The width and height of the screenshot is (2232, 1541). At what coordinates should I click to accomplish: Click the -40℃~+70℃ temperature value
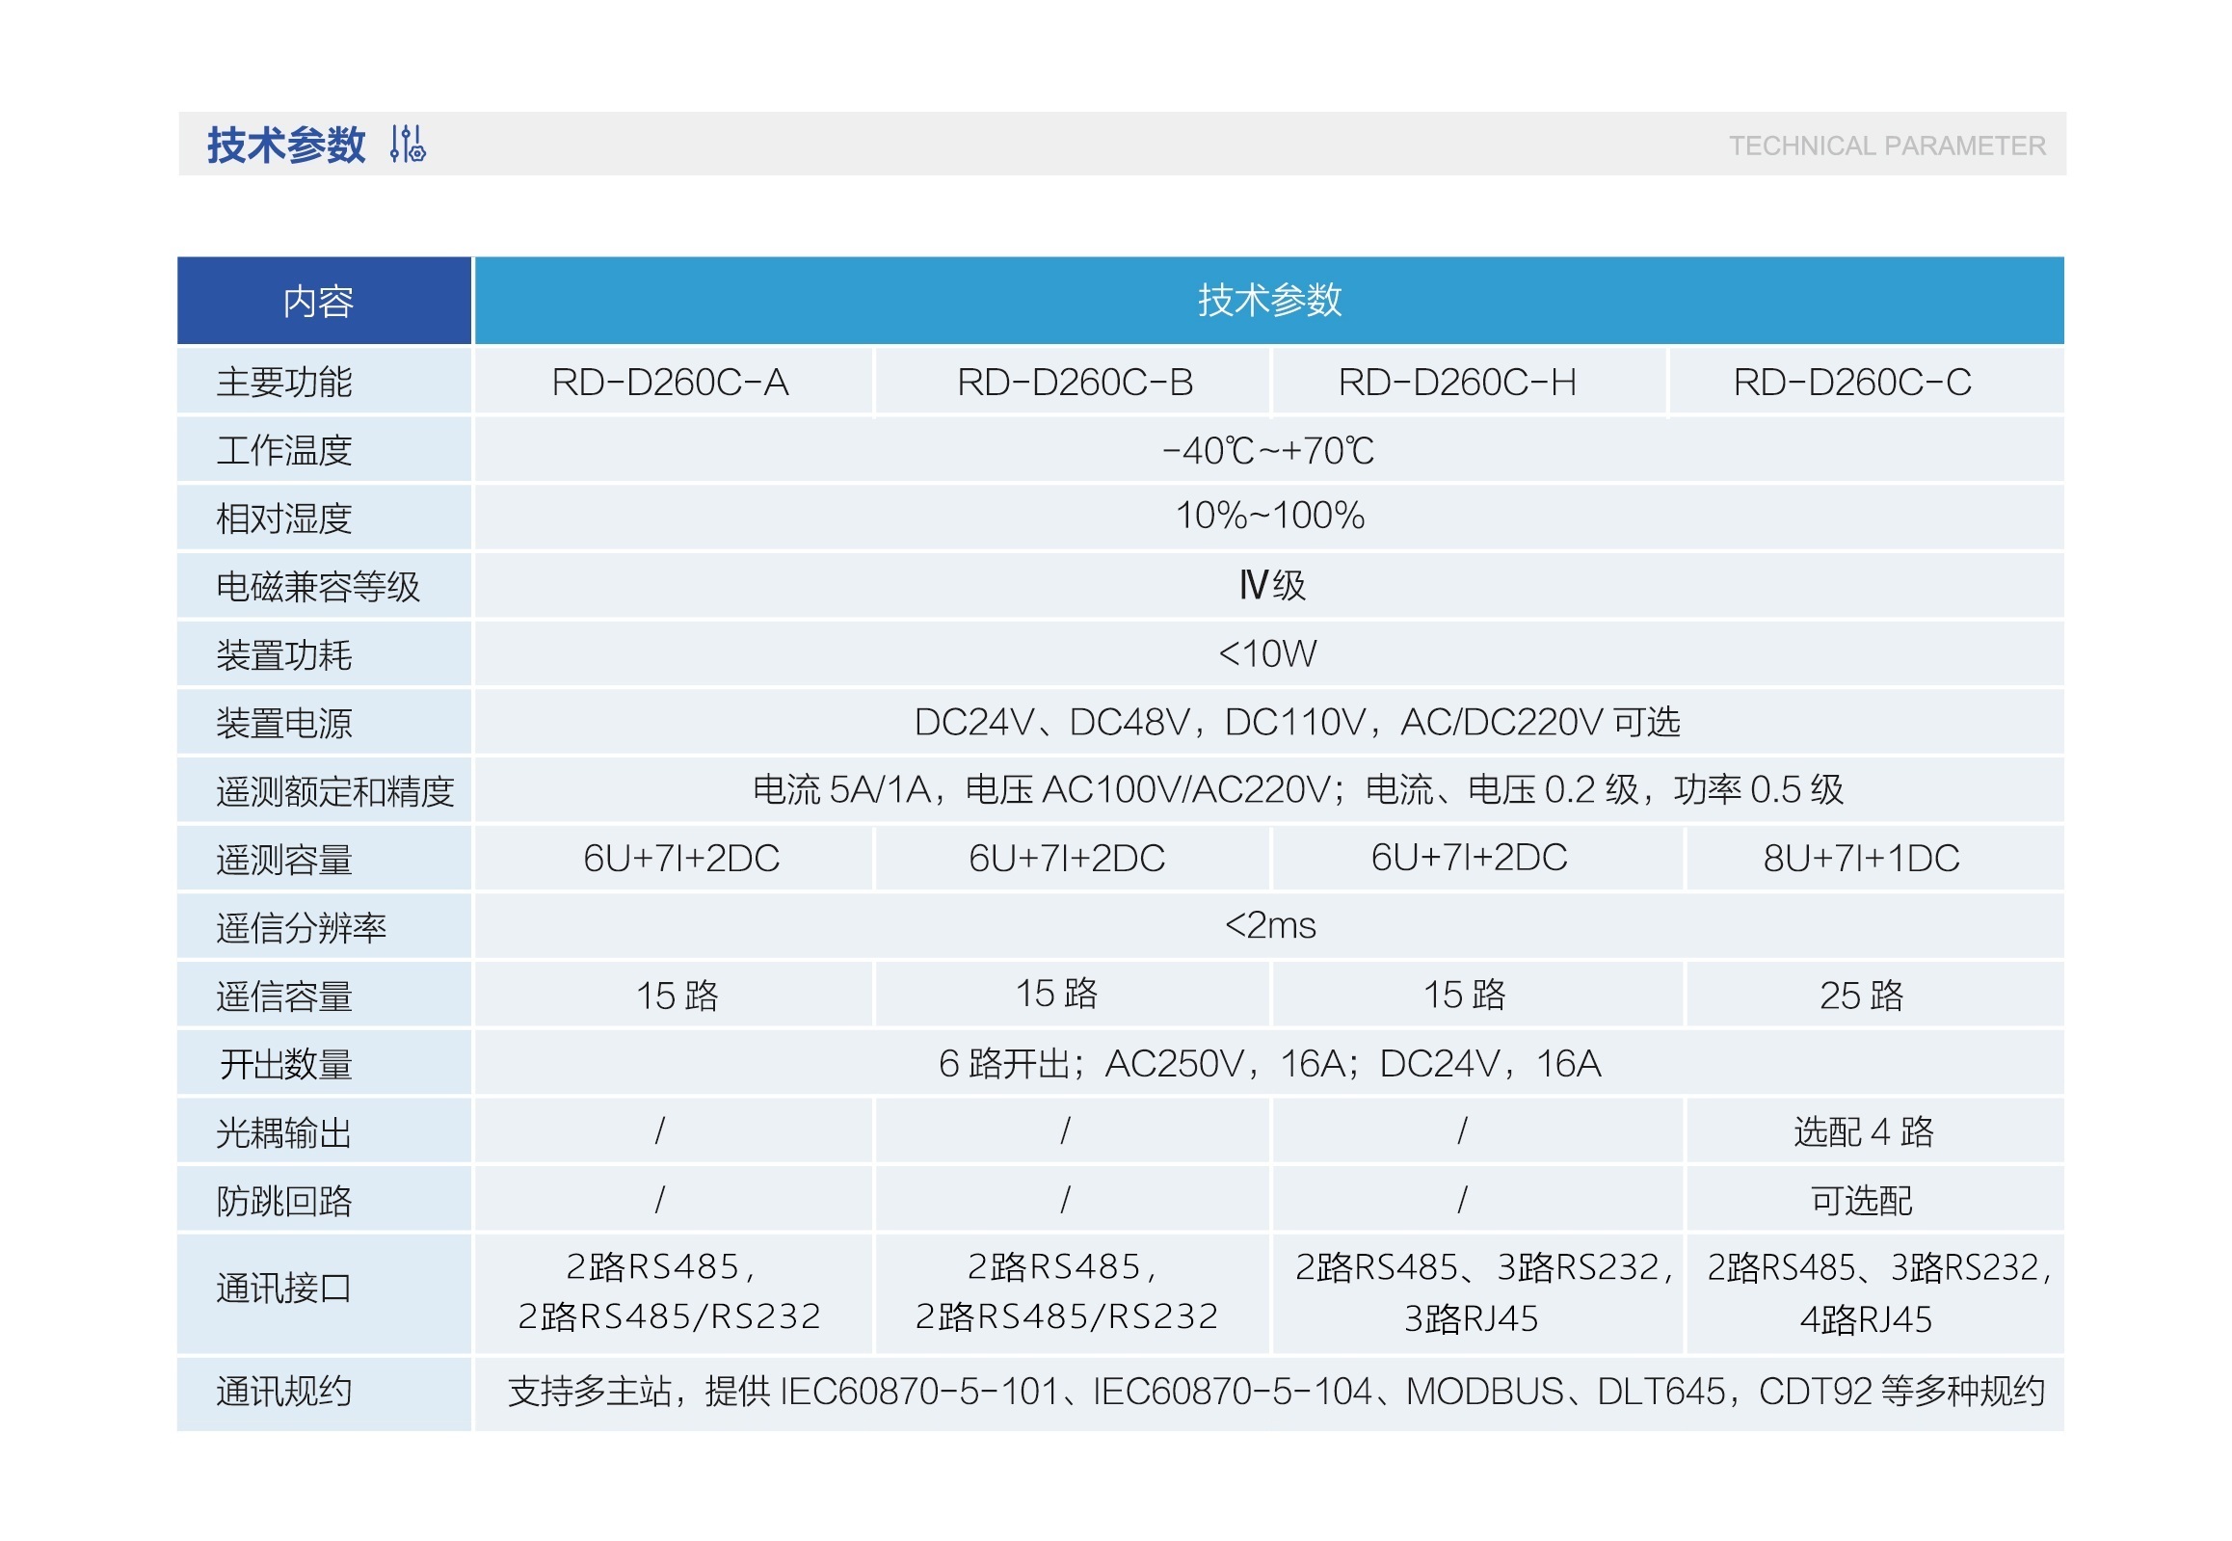coord(1267,451)
